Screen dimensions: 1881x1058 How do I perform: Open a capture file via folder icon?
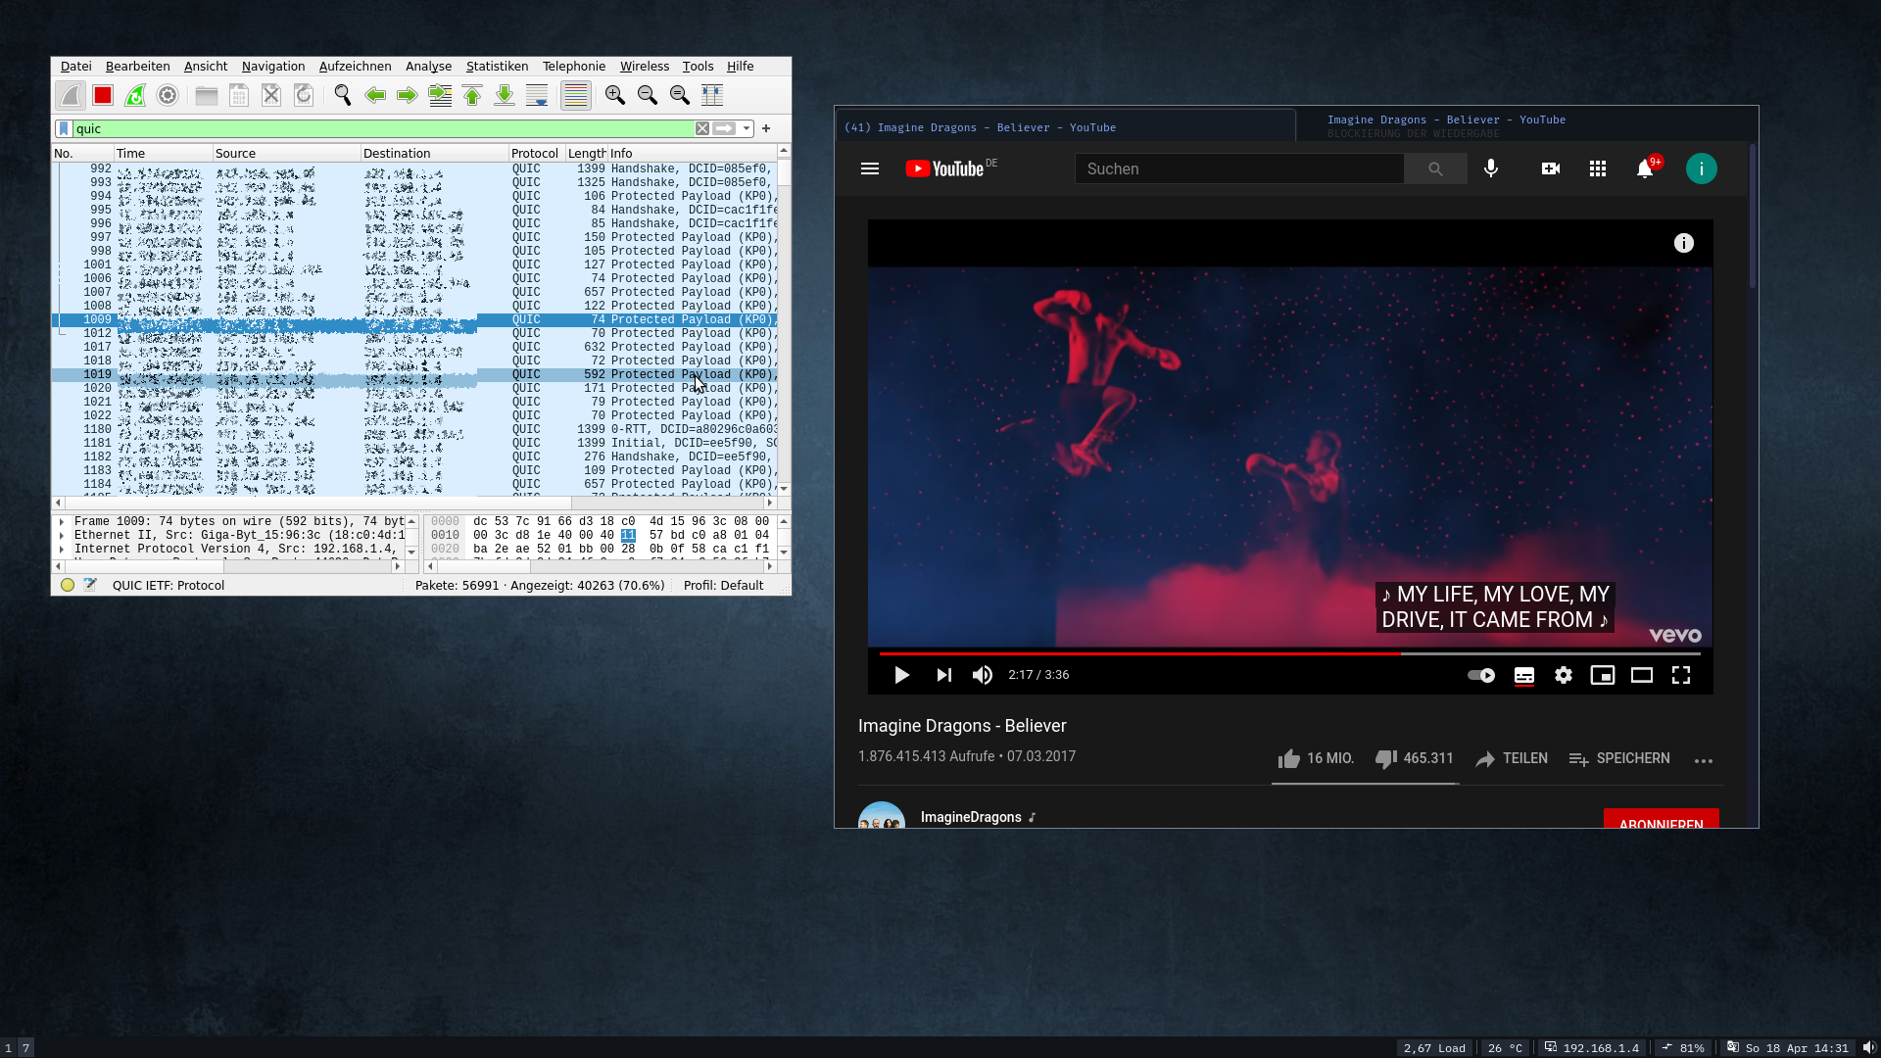coord(206,95)
